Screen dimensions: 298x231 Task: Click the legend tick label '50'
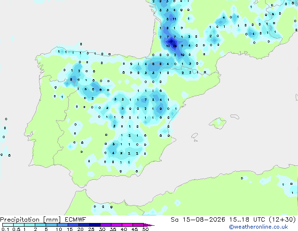pyautogui.click(x=146, y=229)
